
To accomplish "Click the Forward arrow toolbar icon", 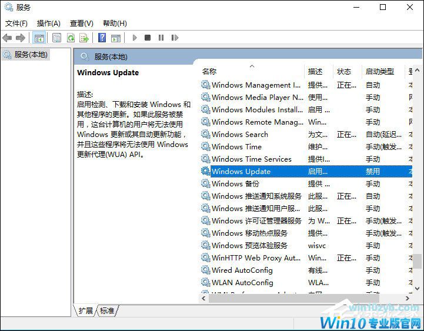I will coord(20,38).
